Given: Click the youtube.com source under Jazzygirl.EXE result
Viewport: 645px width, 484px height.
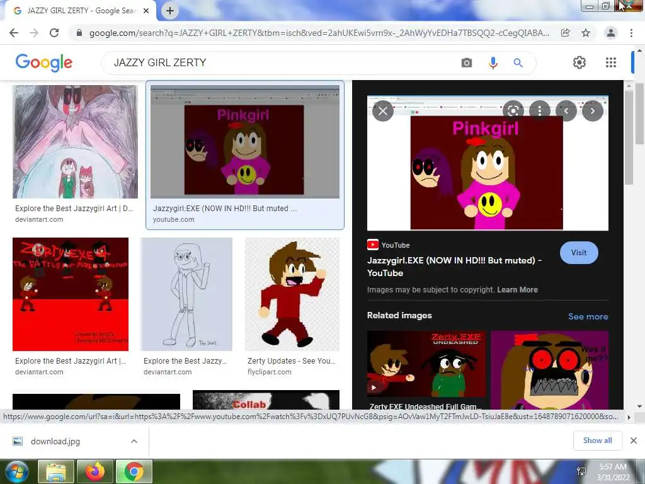Looking at the screenshot, I should tap(174, 220).
